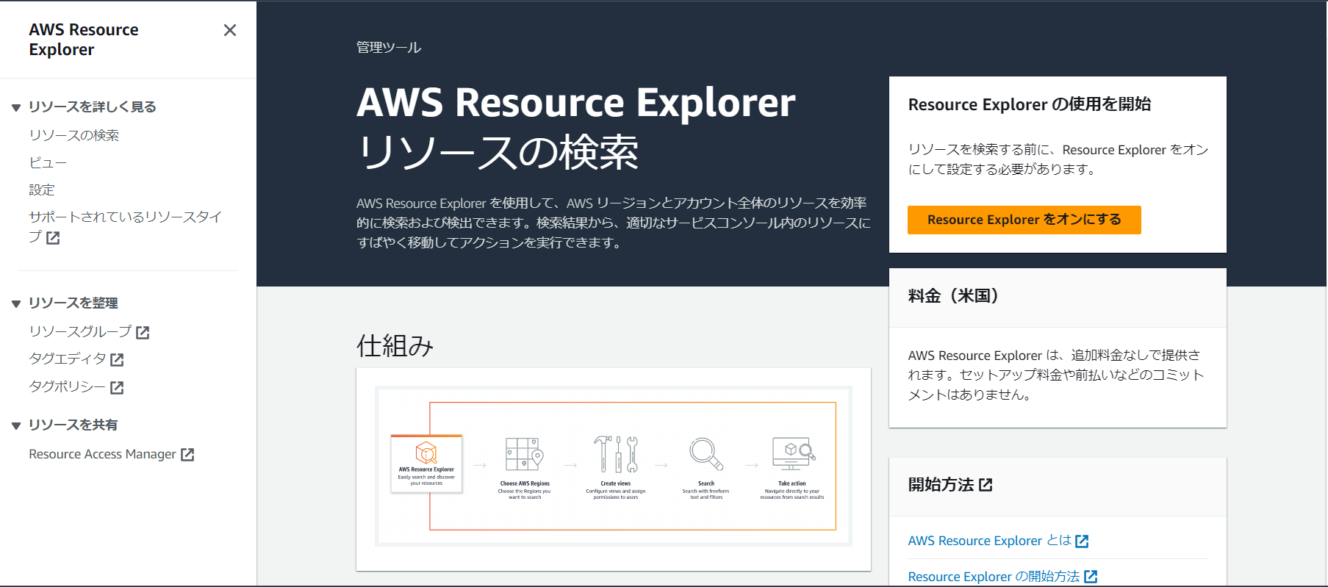Open リソースの検索 in the sidebar

coord(73,135)
